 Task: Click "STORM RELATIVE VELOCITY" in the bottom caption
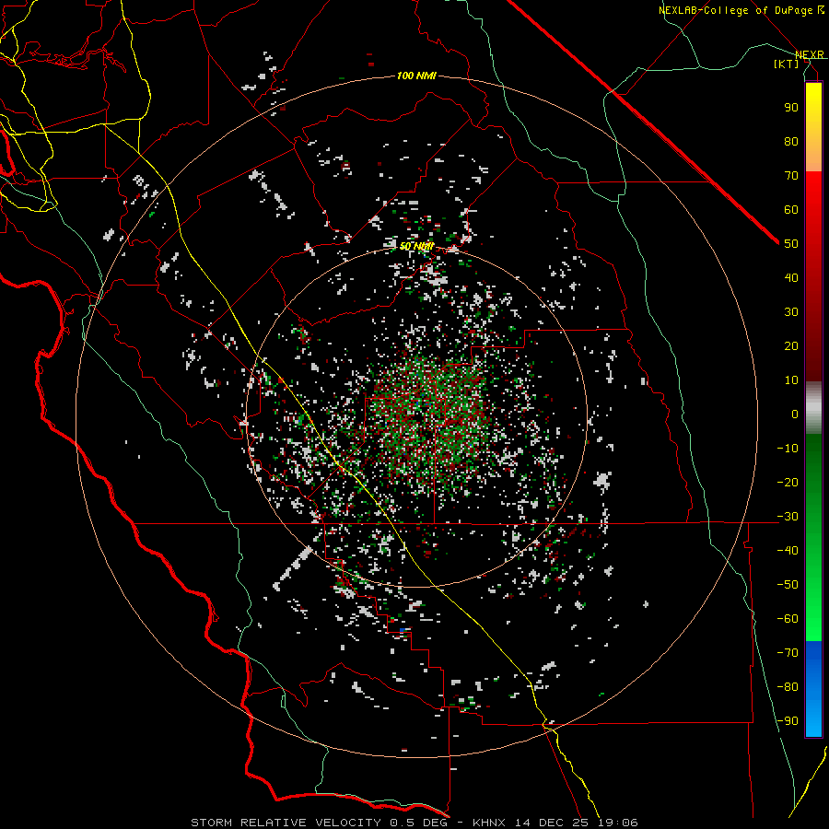point(286,823)
